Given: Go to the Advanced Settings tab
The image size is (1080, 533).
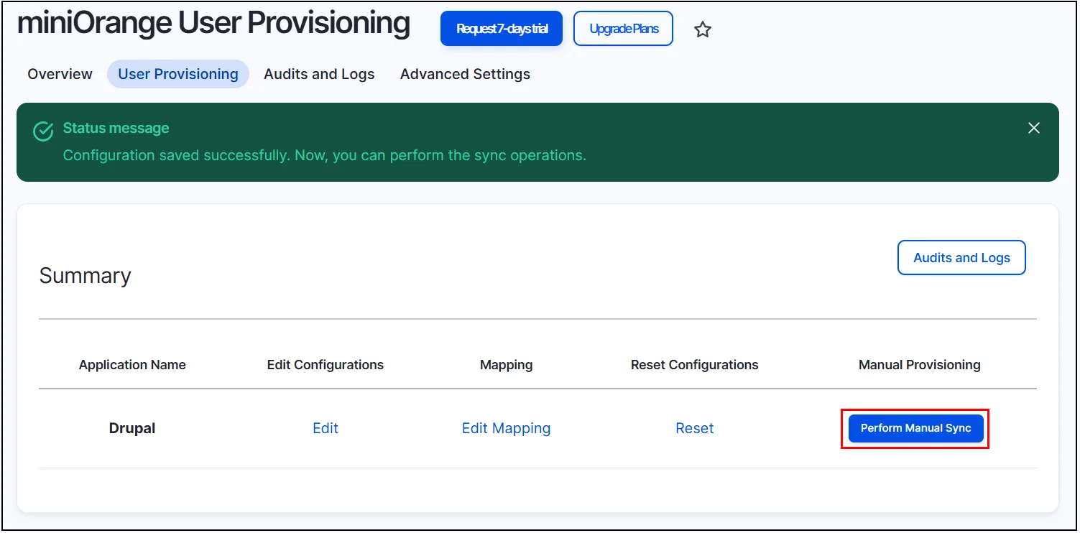Looking at the screenshot, I should click(x=465, y=74).
